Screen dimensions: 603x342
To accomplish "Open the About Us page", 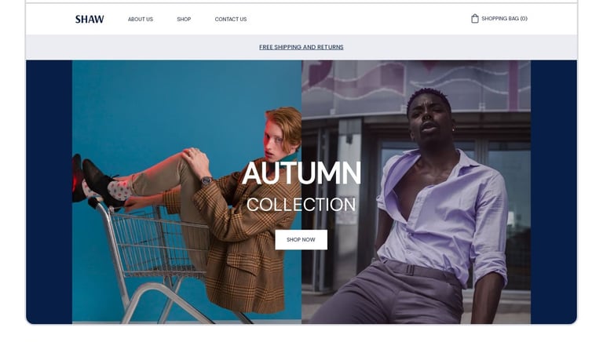I will click(x=141, y=19).
